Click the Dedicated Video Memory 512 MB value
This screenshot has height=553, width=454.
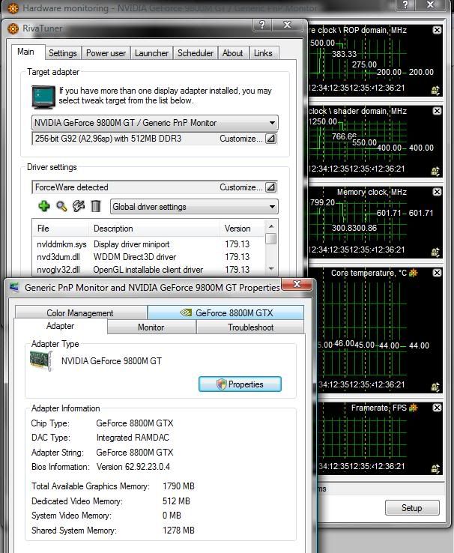(176, 501)
